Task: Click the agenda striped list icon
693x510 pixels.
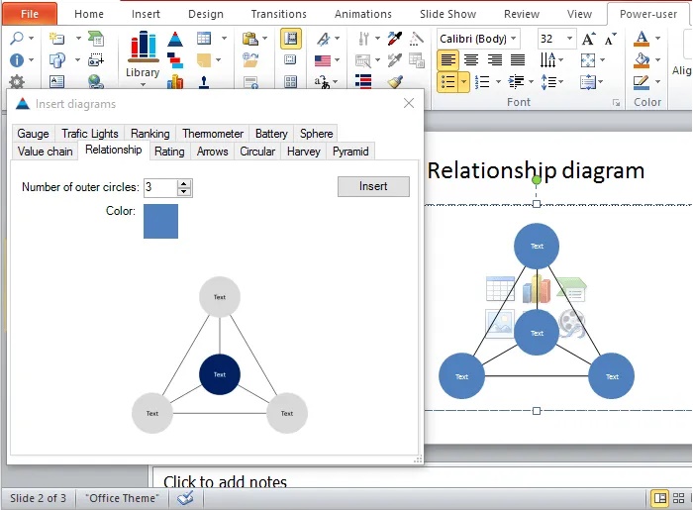Action: click(x=363, y=81)
